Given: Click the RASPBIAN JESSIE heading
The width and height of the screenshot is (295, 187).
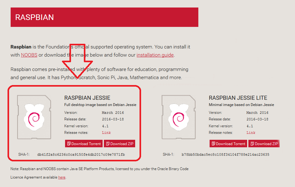Looking at the screenshot, I should point(87,98).
